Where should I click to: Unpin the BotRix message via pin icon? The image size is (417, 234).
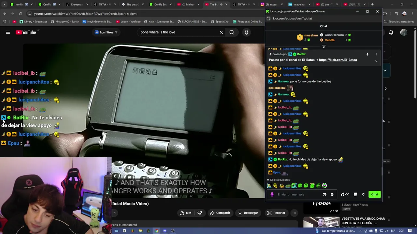point(367,54)
